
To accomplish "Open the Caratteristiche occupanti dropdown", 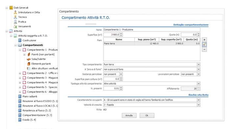I will [x=198, y=100].
